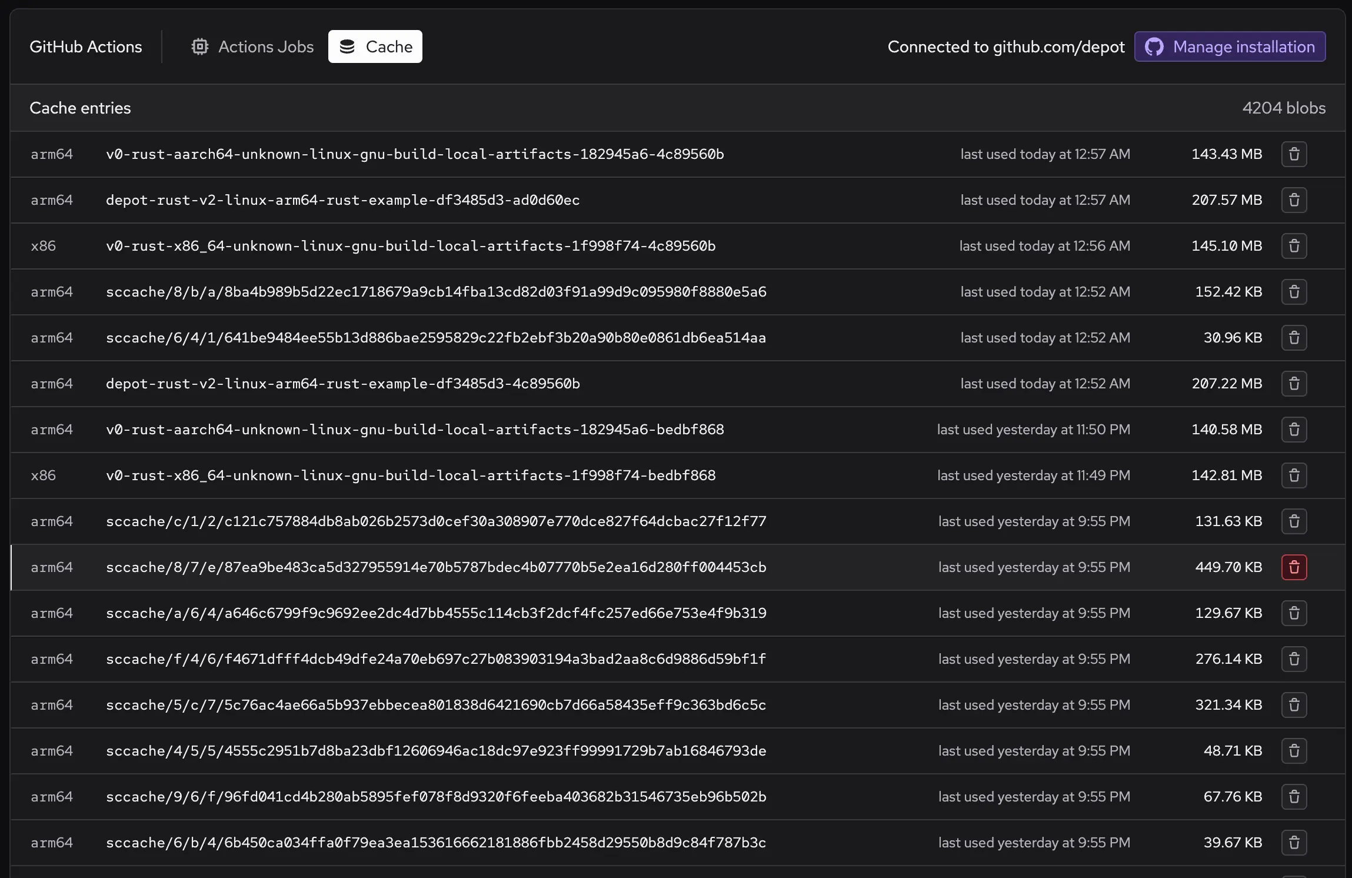Delete the 142.81 MB x86 cache entry
The width and height of the screenshot is (1352, 878).
point(1294,475)
